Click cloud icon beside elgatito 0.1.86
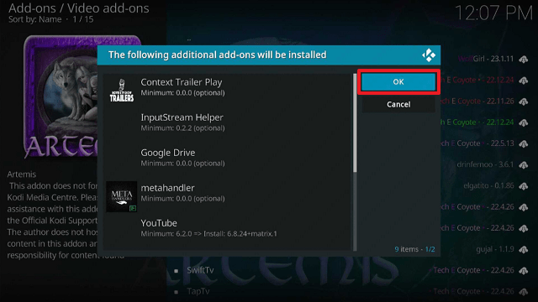The width and height of the screenshot is (538, 302). click(x=523, y=186)
